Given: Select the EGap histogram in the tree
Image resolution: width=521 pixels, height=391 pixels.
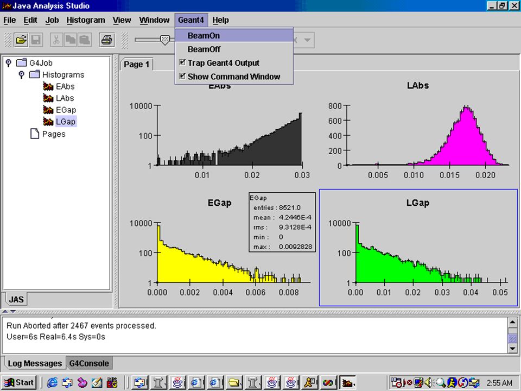Looking at the screenshot, I should [60, 110].
